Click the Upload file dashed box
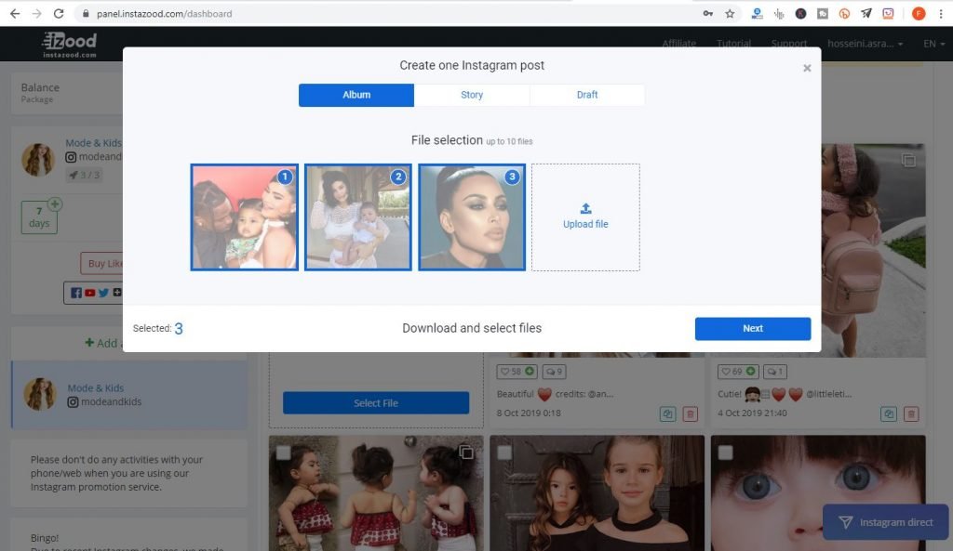This screenshot has height=551, width=953. [x=585, y=216]
